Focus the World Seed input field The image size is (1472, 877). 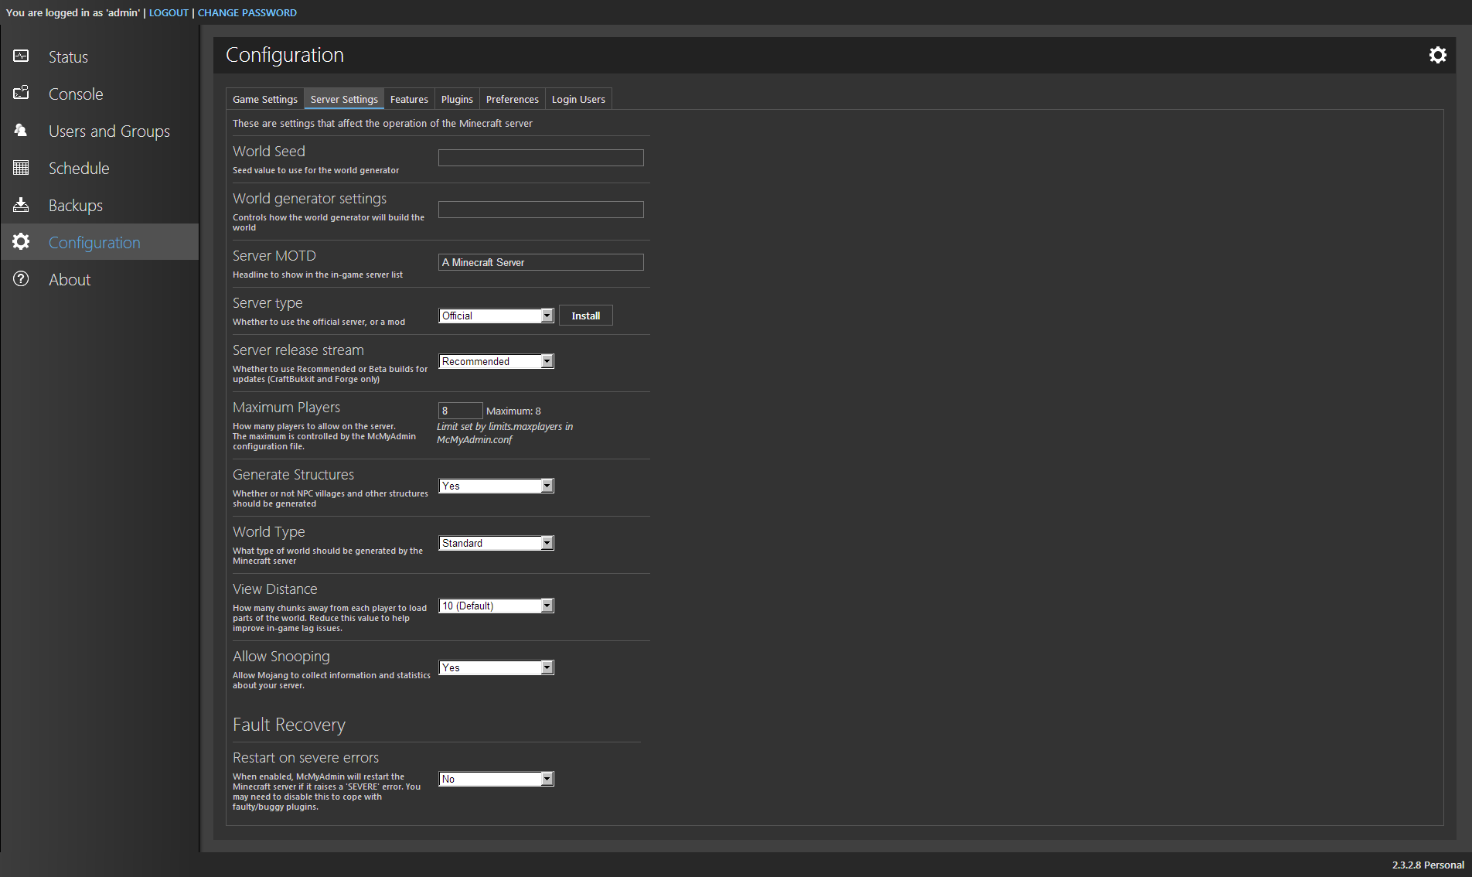click(541, 158)
